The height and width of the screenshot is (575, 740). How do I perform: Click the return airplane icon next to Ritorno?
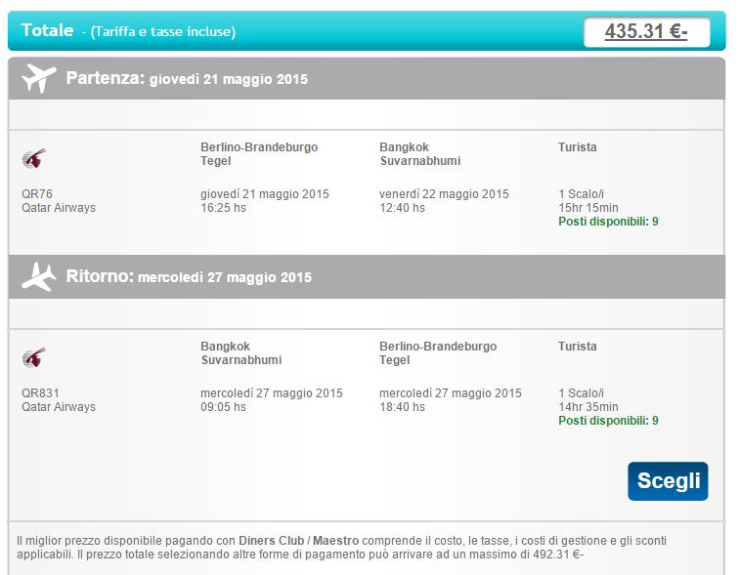pos(39,276)
